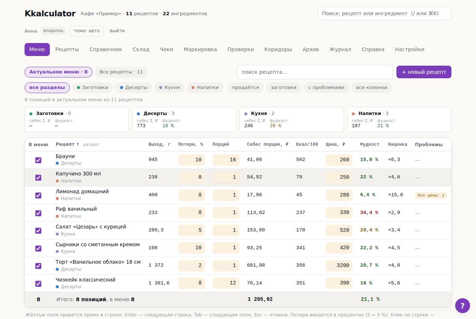Go to the Маркировка tab
The height and width of the screenshot is (319, 476).
point(200,49)
